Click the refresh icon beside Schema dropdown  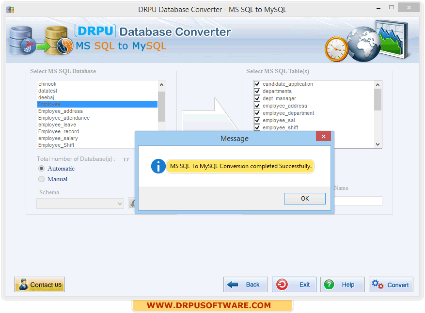[132, 203]
